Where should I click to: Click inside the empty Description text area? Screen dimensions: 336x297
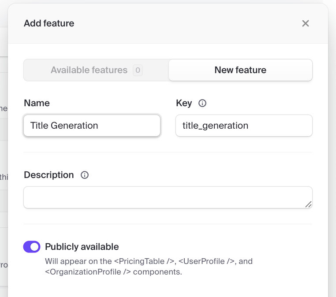pyautogui.click(x=168, y=197)
